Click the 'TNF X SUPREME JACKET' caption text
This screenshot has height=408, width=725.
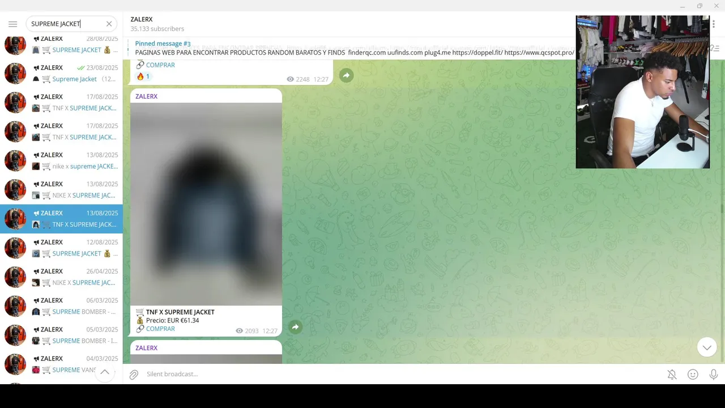(180, 312)
